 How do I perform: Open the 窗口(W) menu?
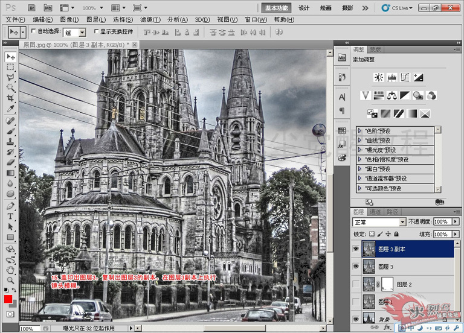click(256, 20)
